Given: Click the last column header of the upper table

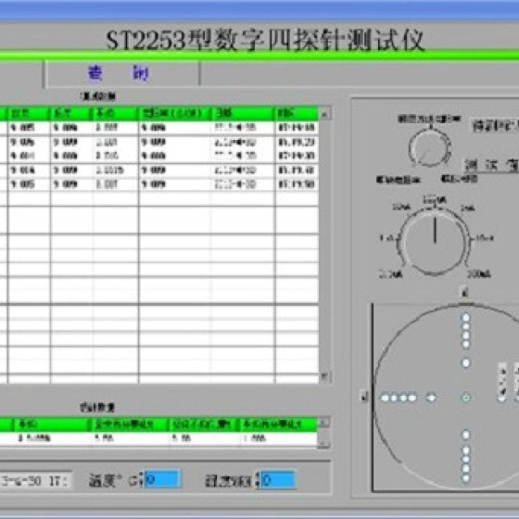Looking at the screenshot, I should coord(297,114).
